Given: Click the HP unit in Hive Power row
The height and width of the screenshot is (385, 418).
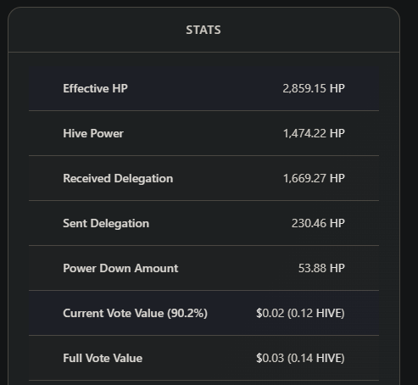Looking at the screenshot, I should click(337, 133).
